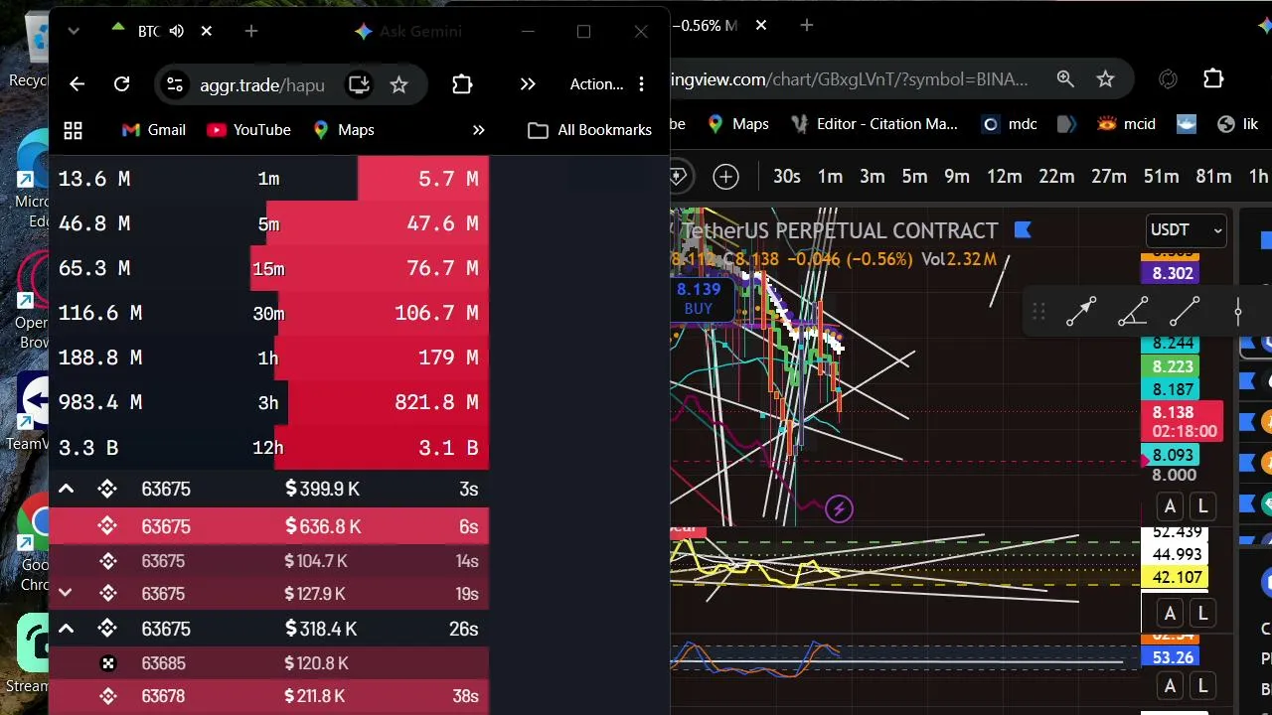Reload the aggr.trade page
Image resolution: width=1272 pixels, height=715 pixels.
121,84
